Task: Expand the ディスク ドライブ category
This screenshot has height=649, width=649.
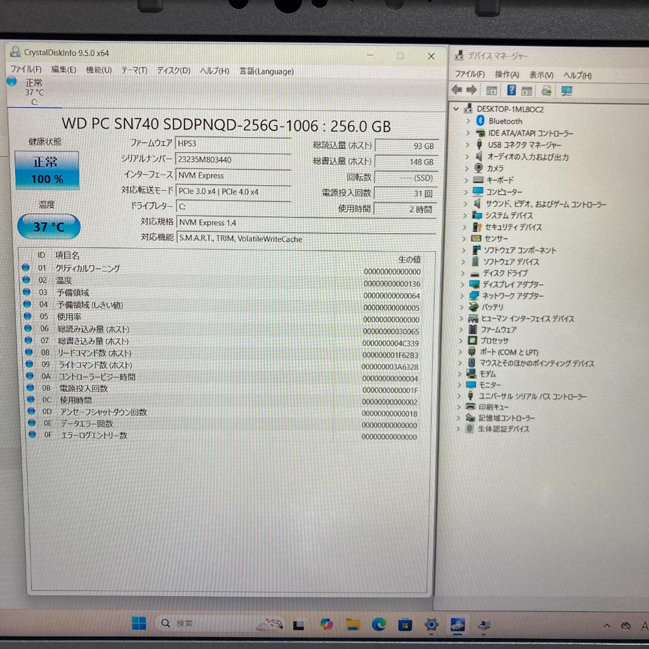Action: click(x=462, y=273)
